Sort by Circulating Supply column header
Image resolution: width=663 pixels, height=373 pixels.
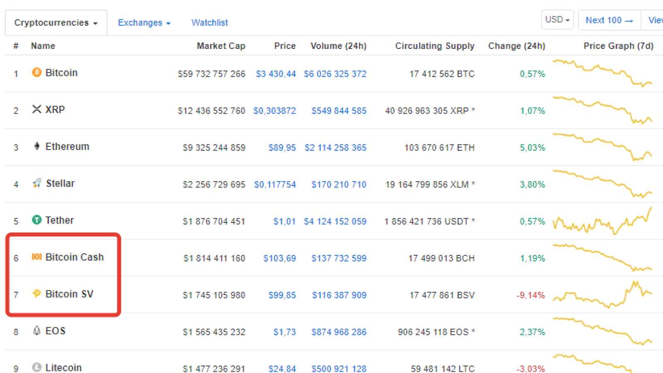tap(435, 46)
